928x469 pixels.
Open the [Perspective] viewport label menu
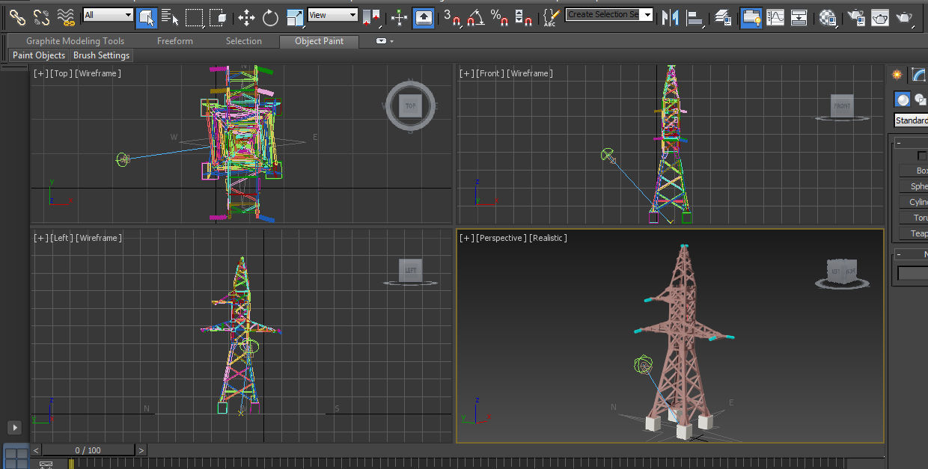[501, 238]
